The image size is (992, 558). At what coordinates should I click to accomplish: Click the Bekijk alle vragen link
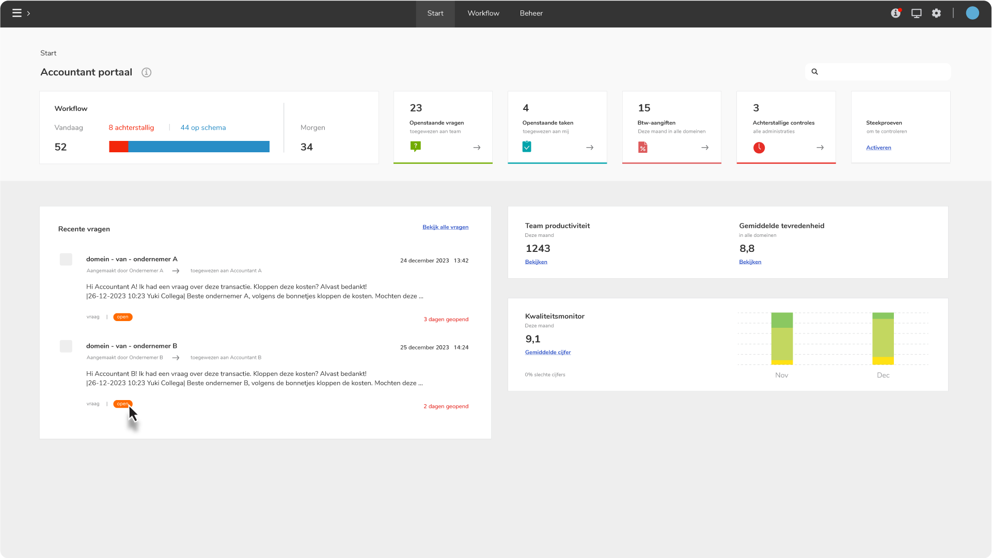[446, 227]
